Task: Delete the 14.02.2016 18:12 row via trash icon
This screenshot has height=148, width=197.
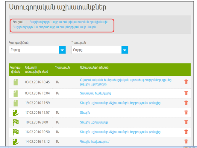Action: tap(186, 141)
